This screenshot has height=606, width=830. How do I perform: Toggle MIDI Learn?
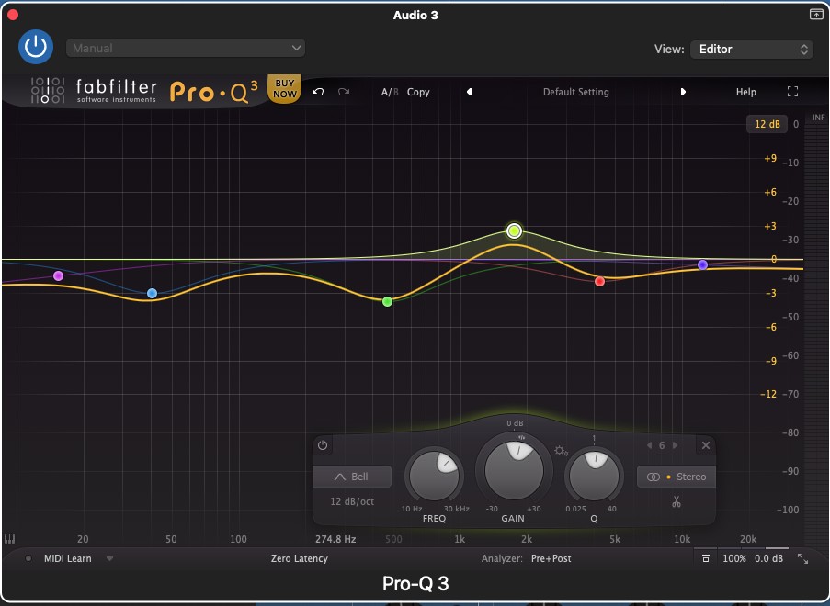tap(67, 558)
